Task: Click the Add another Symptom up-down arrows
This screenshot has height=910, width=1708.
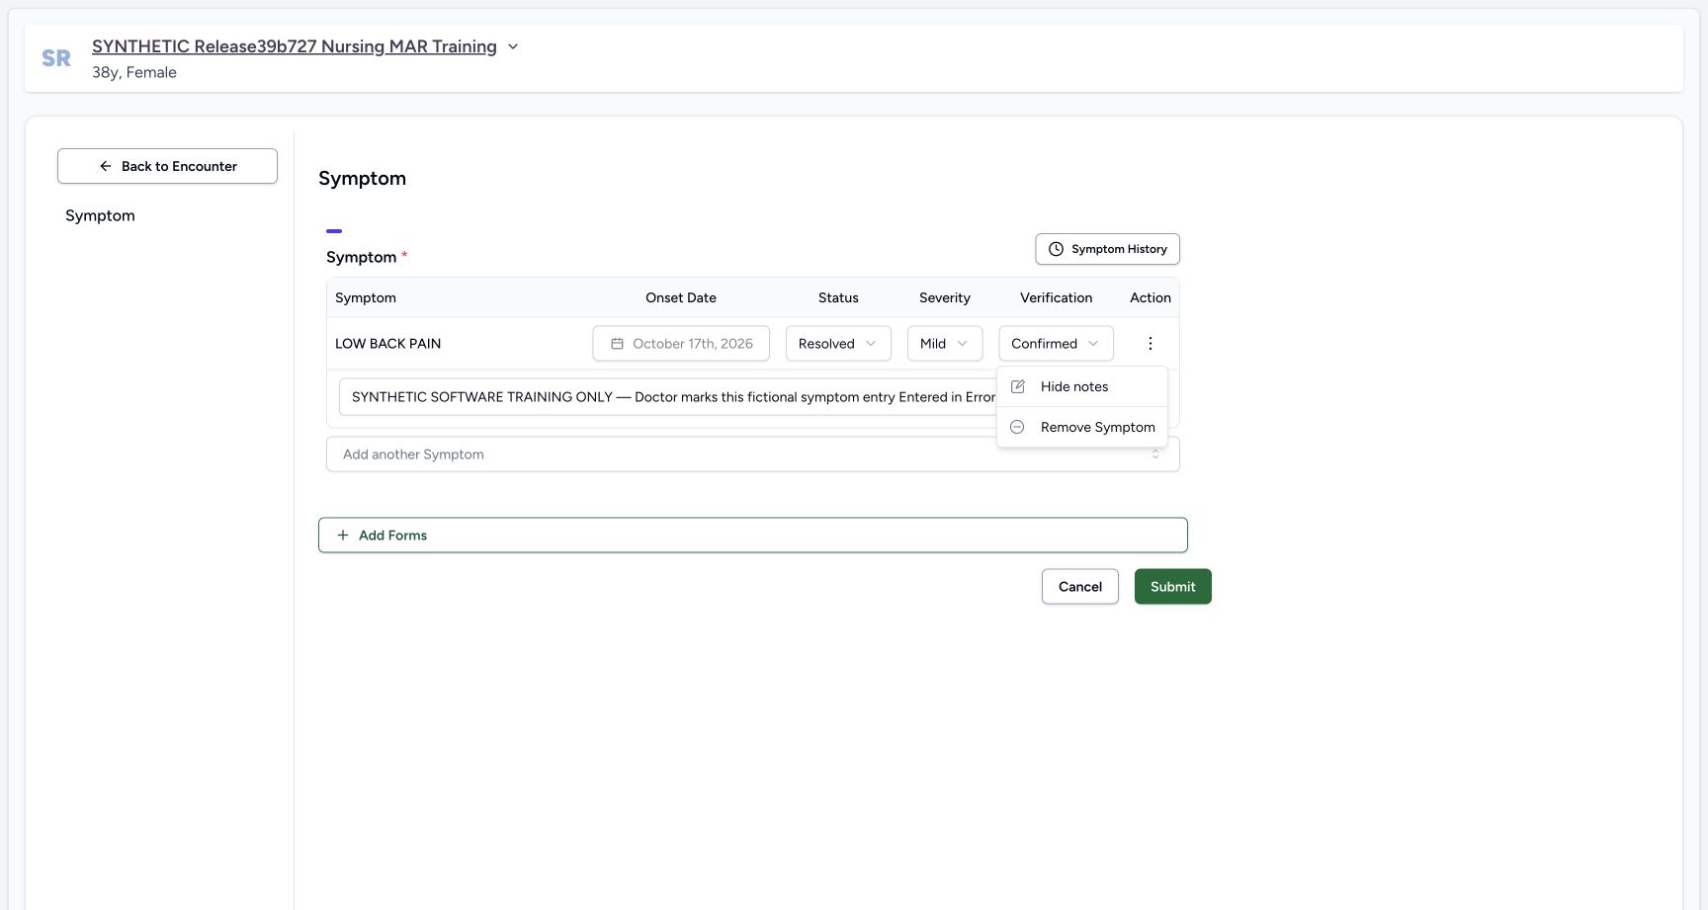Action: (1155, 455)
